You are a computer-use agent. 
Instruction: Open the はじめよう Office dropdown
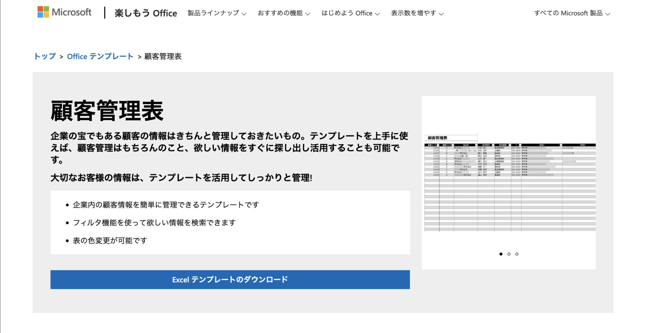point(350,13)
